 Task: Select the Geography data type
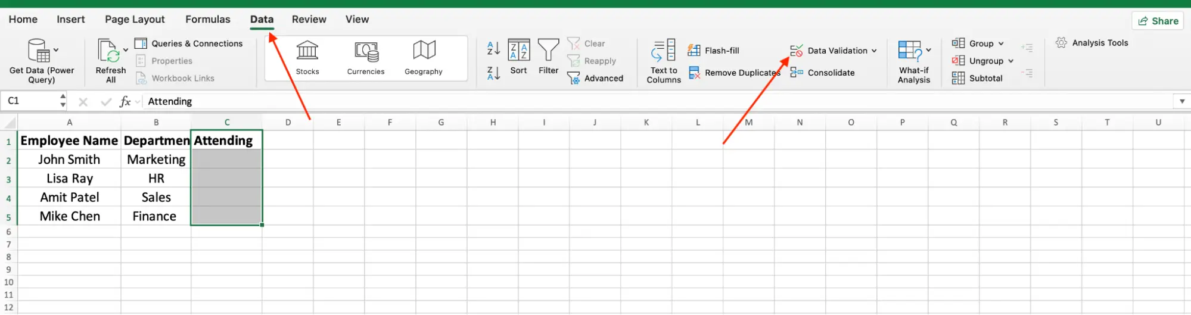click(x=424, y=58)
